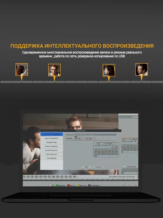
Task: Check channel 8 in Play Mode dialog
Action: tap(94, 135)
